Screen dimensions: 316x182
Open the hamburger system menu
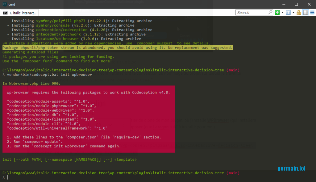click(x=312, y=13)
